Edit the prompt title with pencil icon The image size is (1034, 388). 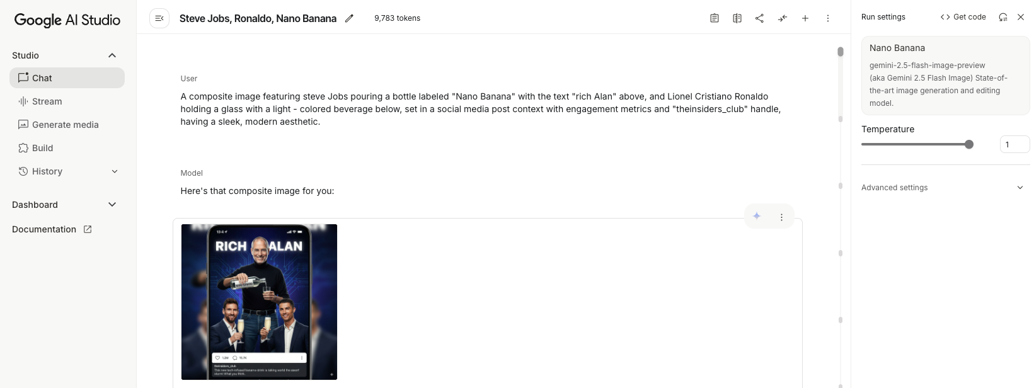point(349,18)
